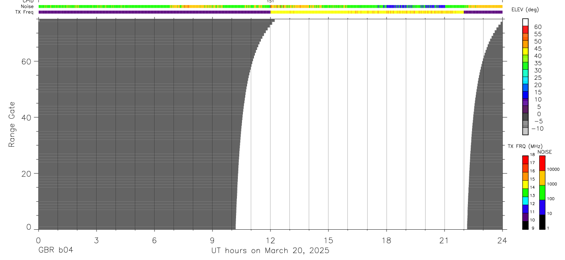This screenshot has width=565, height=260.
Task: Pick the orange segment of the NOISE colorbar
Action: coord(542,178)
